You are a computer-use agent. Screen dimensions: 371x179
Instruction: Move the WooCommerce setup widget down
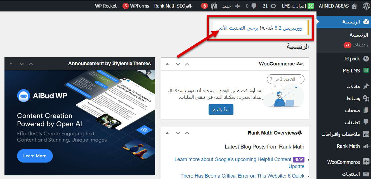click(178, 64)
